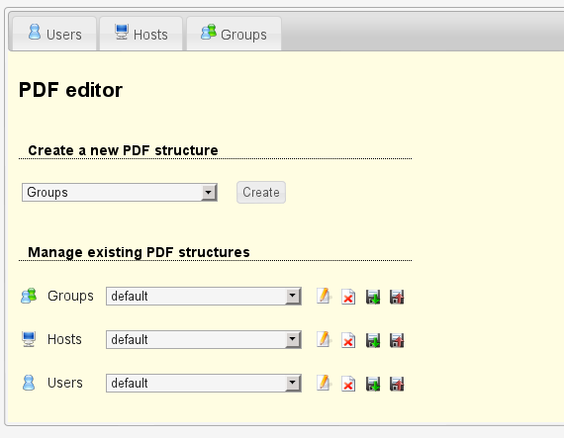
Task: Click the red-arrow disk icon for Hosts
Action: 397,340
